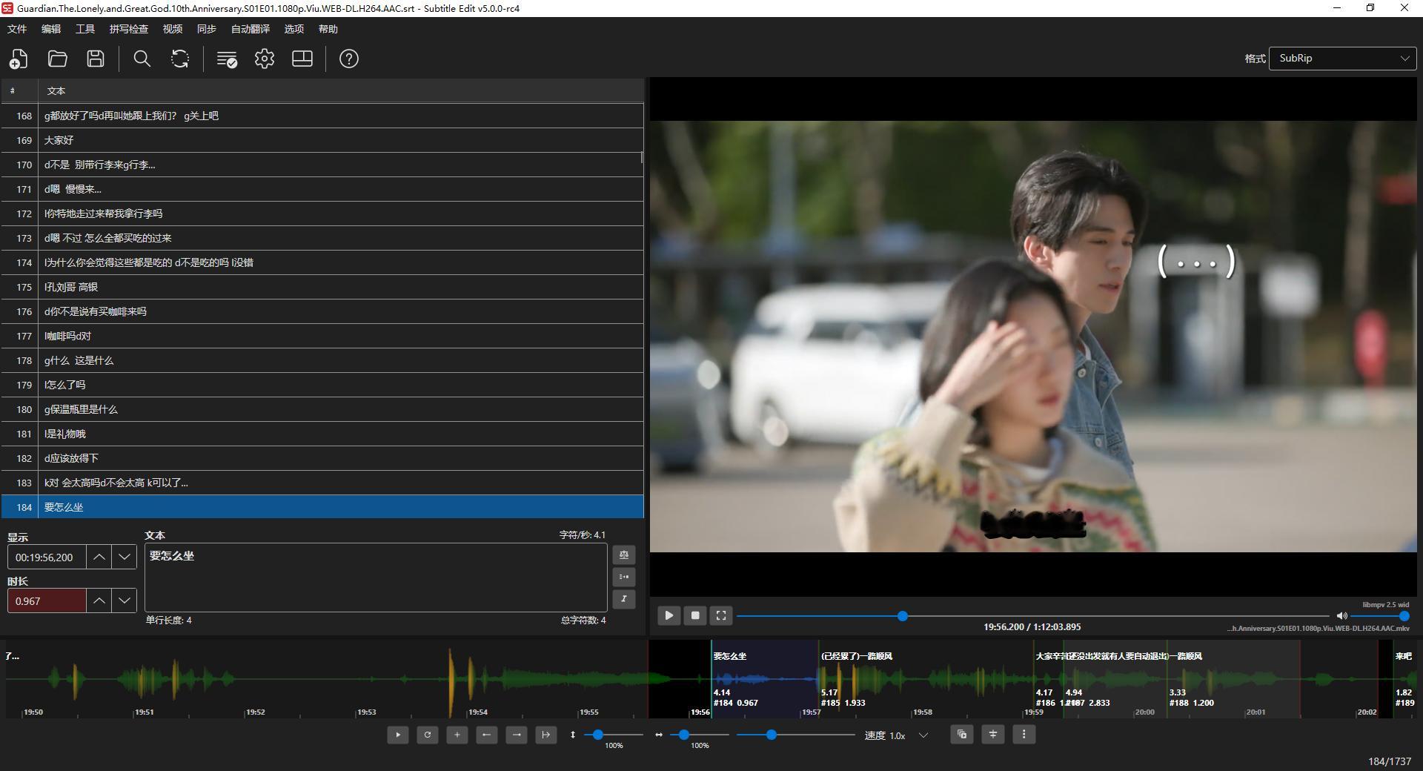The height and width of the screenshot is (771, 1423).
Task: Click the unbreak line button beside the text box
Action: 624,577
